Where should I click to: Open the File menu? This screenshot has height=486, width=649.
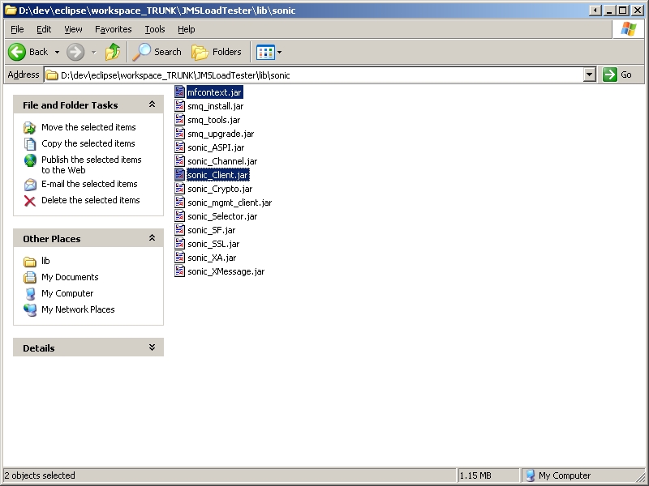click(17, 29)
